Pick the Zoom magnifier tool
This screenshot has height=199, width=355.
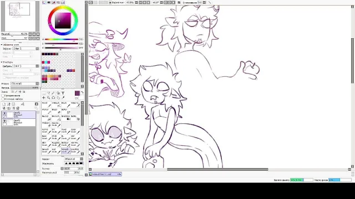(x=48, y=98)
